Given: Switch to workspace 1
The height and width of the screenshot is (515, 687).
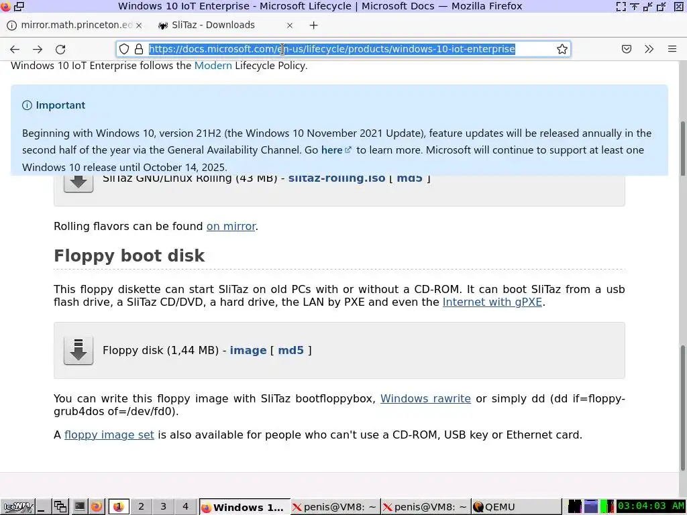Looking at the screenshot, I should 119,507.
